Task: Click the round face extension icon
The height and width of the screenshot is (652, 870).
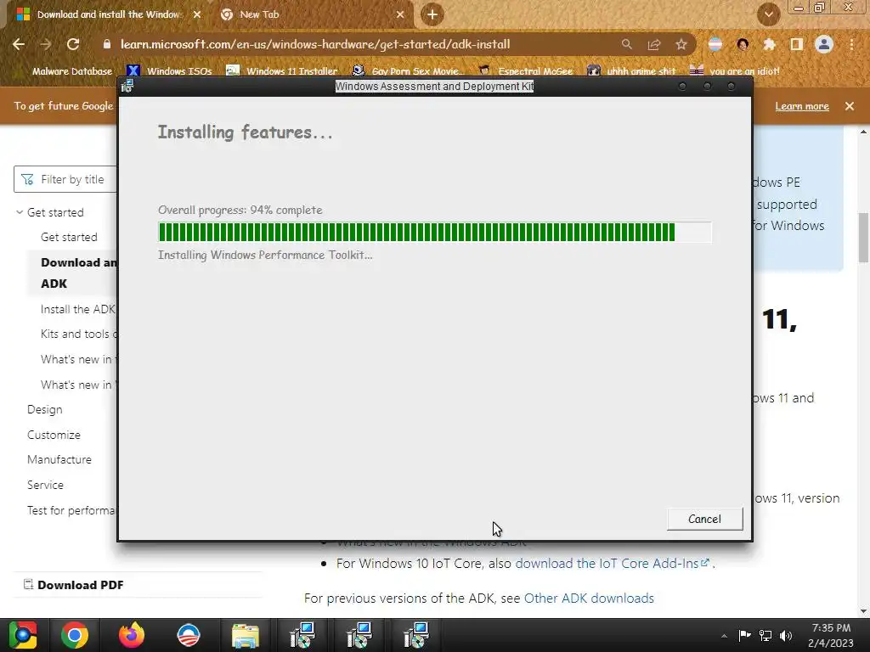Action: point(743,44)
